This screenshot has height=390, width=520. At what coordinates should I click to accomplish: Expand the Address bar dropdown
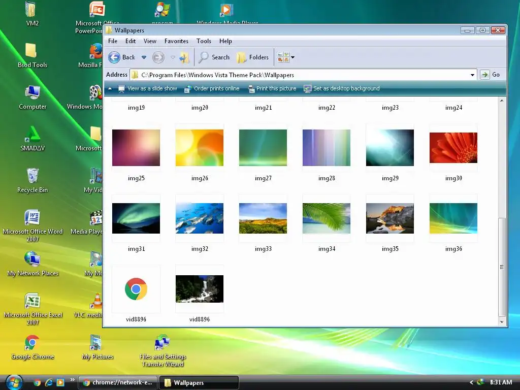pyautogui.click(x=472, y=75)
